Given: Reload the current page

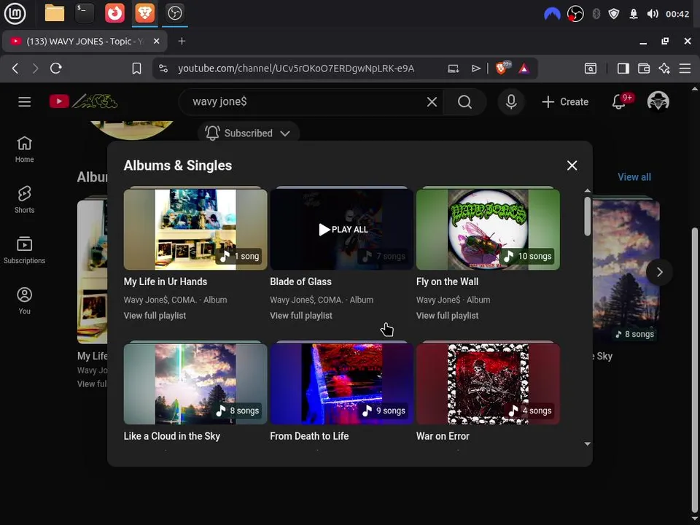Looking at the screenshot, I should (56, 69).
